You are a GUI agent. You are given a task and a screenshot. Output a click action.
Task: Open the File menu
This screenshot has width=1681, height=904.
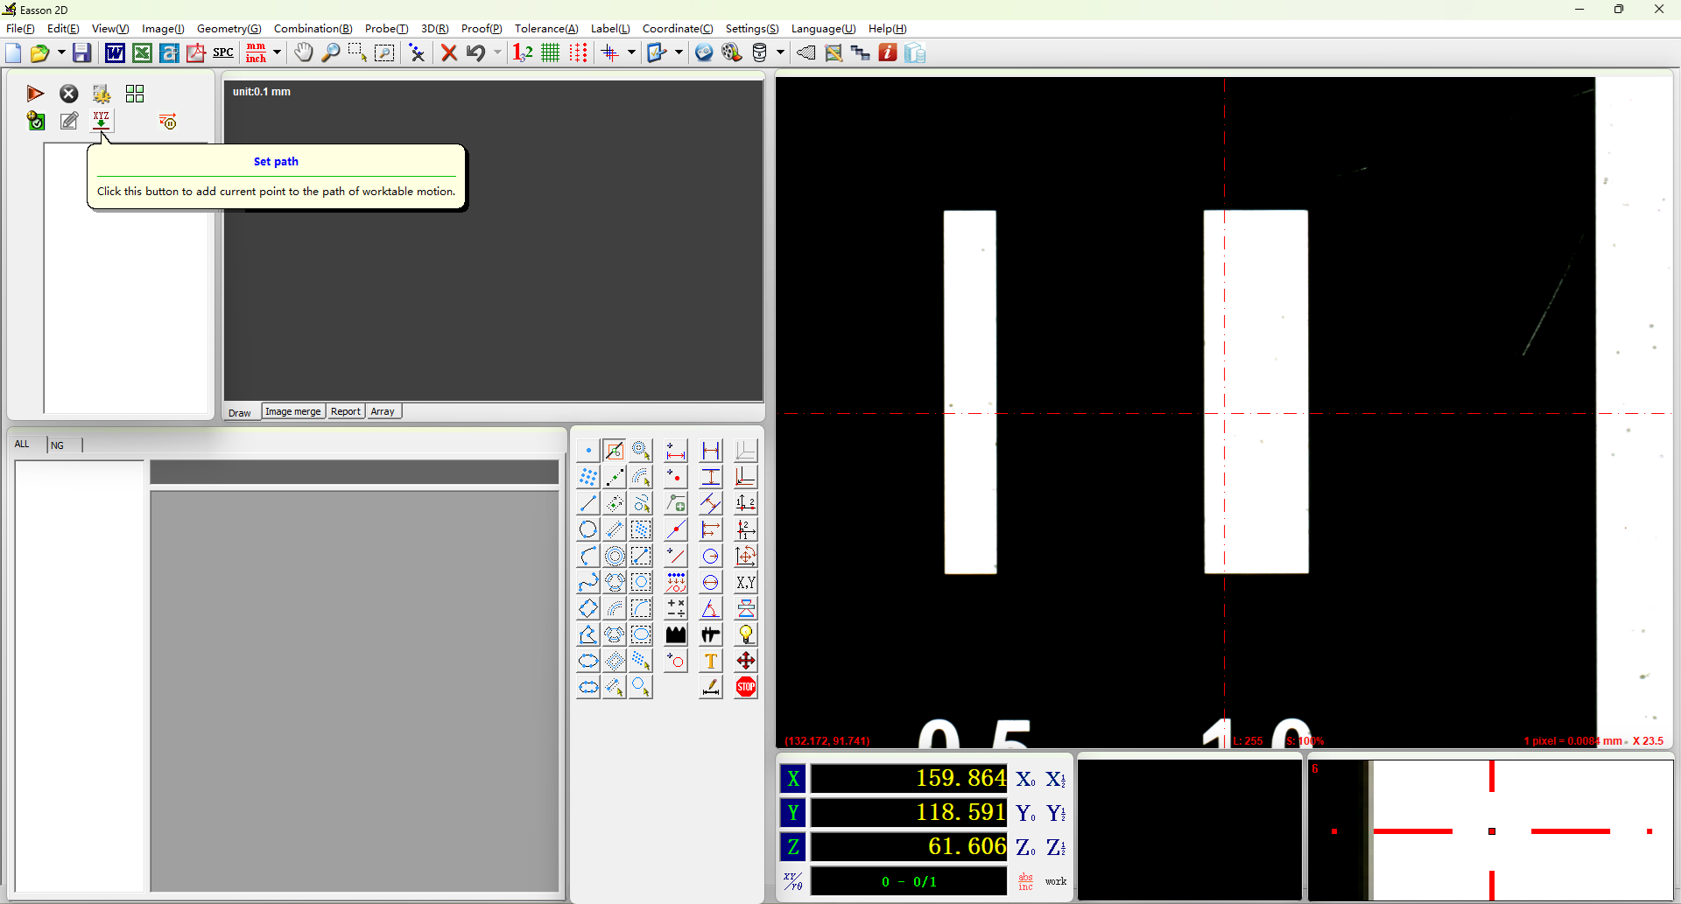click(20, 29)
